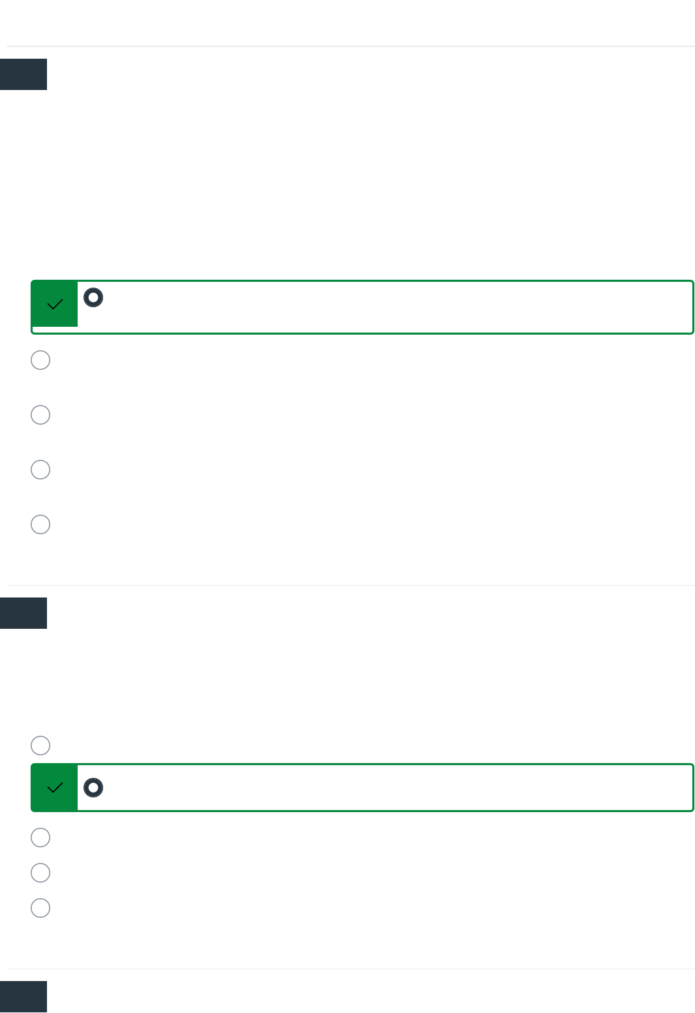The width and height of the screenshot is (695, 1013).
Task: Click the green checkmark in the second question
Action: coord(55,787)
